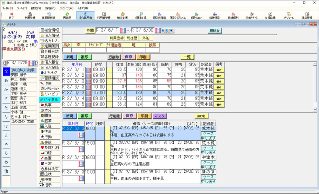Open calendar picker for period end date
The width and height of the screenshot is (319, 194).
(158, 31)
